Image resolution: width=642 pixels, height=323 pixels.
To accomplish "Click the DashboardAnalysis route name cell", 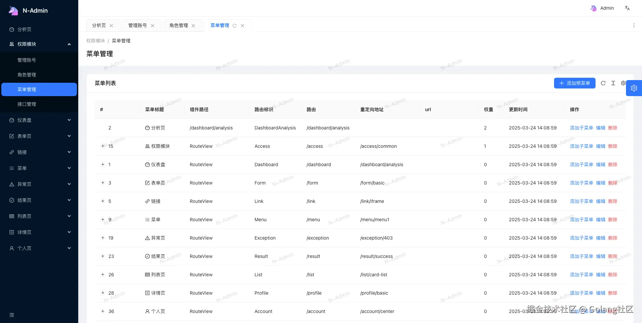I will 275,128.
